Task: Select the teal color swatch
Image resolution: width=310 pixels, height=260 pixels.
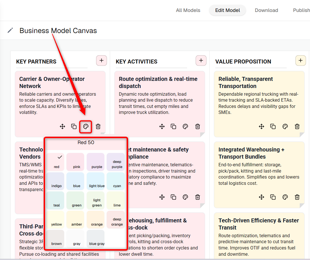Action: point(56,200)
